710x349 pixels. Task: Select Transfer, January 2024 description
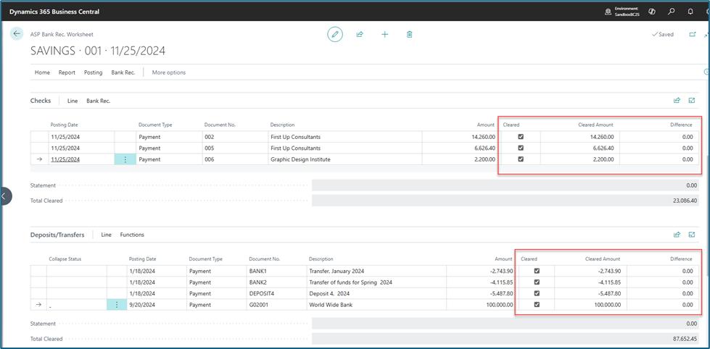376,271
